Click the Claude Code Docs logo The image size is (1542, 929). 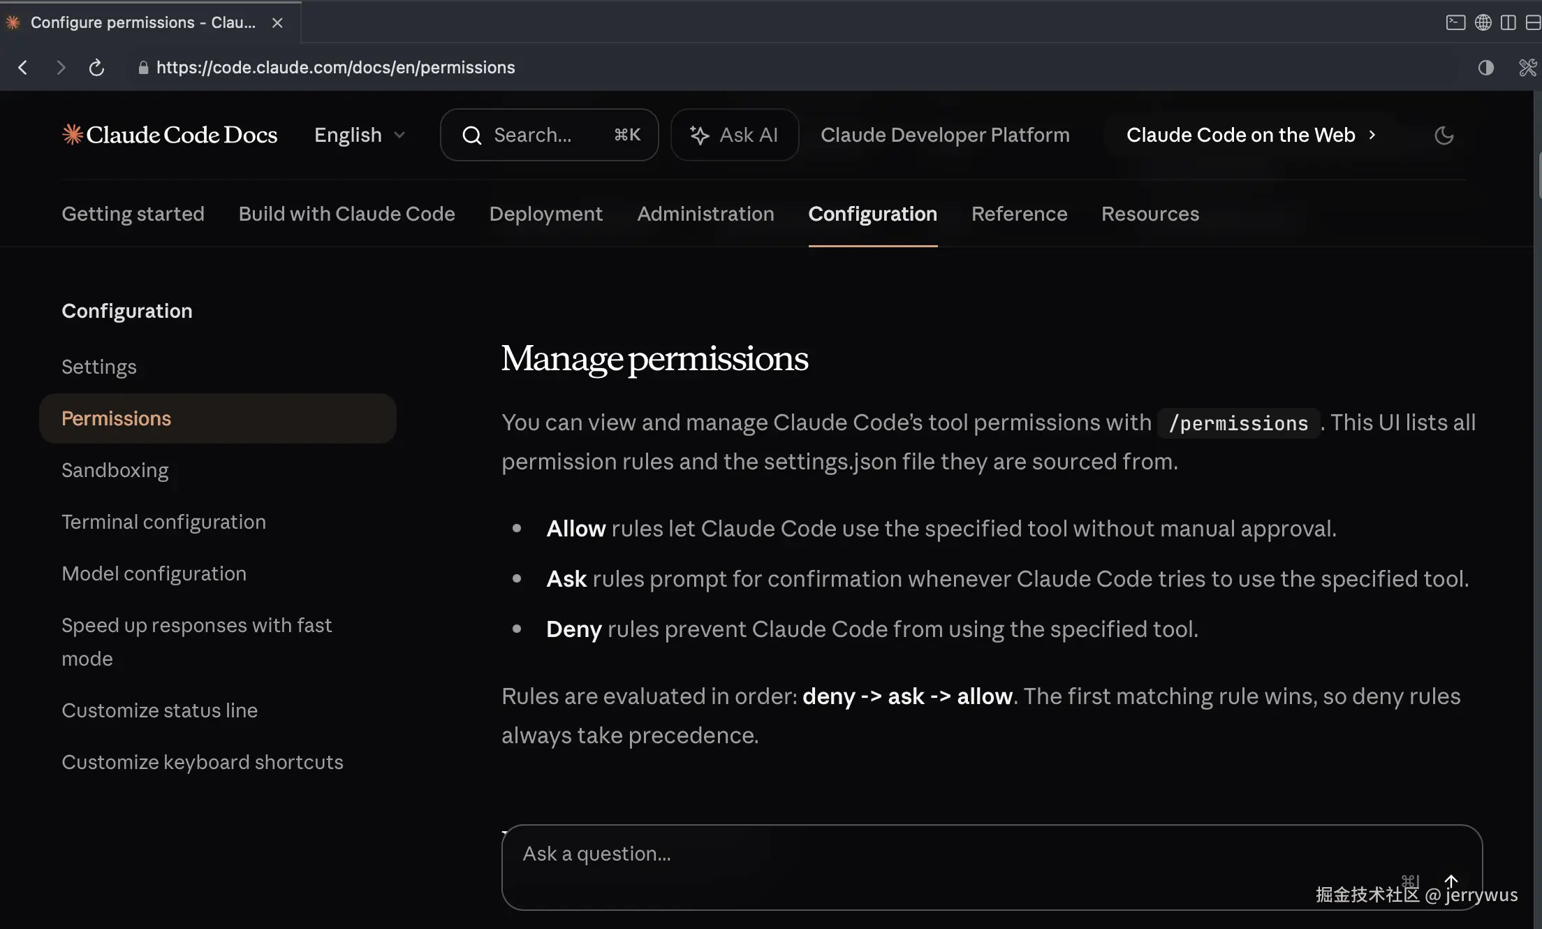click(170, 135)
